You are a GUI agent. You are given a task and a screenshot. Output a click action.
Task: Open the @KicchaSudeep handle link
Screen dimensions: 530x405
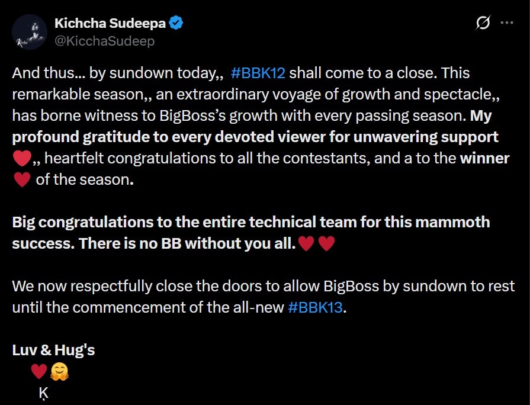(x=104, y=40)
